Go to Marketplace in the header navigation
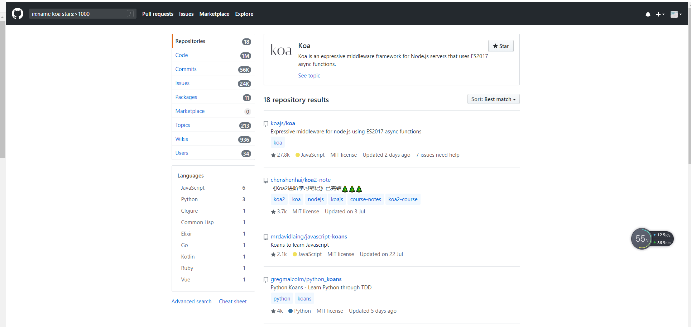Image resolution: width=691 pixels, height=327 pixels. [214, 14]
